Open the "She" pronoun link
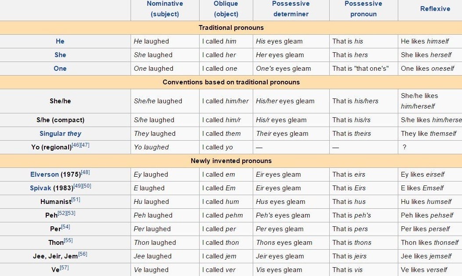Image resolution: width=462 pixels, height=276 pixels. (60, 55)
